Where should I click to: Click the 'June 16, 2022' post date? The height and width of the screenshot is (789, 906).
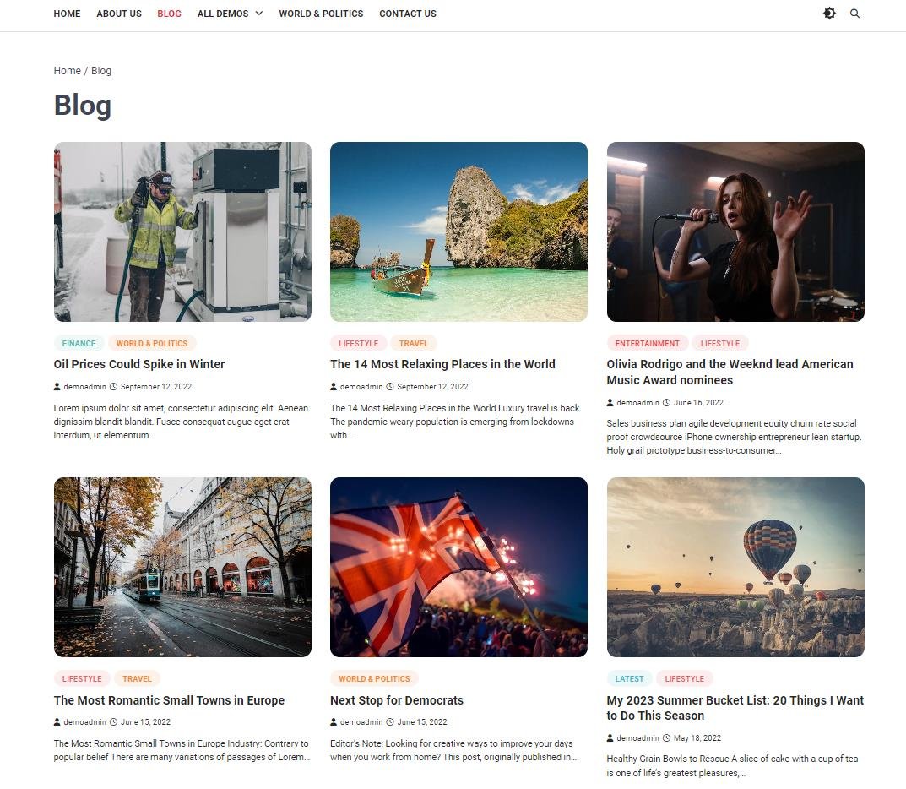tap(698, 403)
